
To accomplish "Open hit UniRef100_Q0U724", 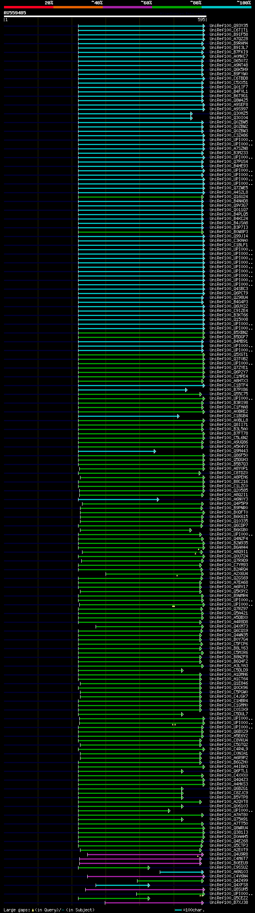I will pos(229,556).
